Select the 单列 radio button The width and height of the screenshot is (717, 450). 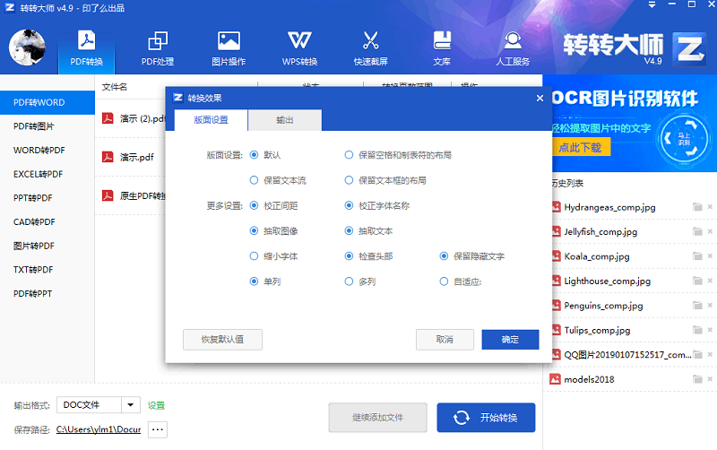254,281
